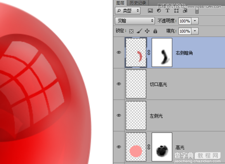Screen dimensions: 225x164
Task: Open the 变暗 blend mode dropdown
Action: tap(135, 21)
